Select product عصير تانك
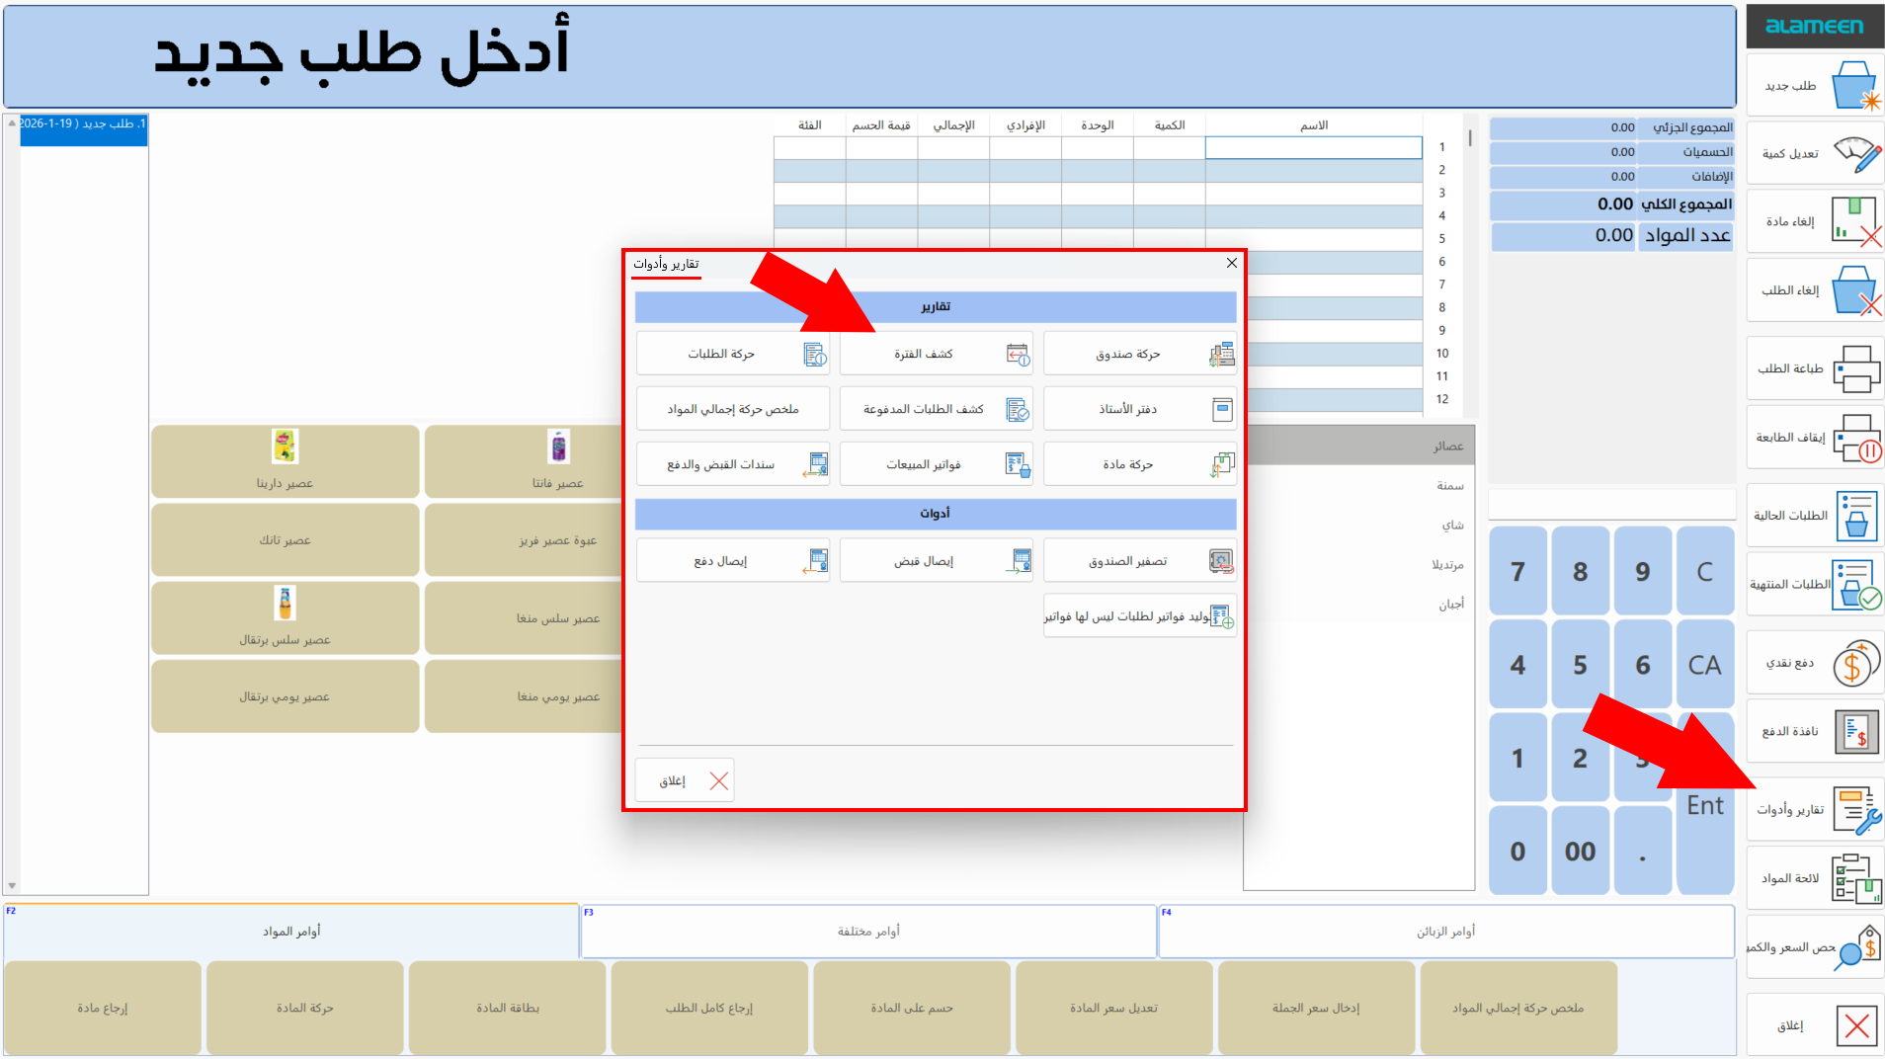1885x1059 pixels. (x=286, y=540)
